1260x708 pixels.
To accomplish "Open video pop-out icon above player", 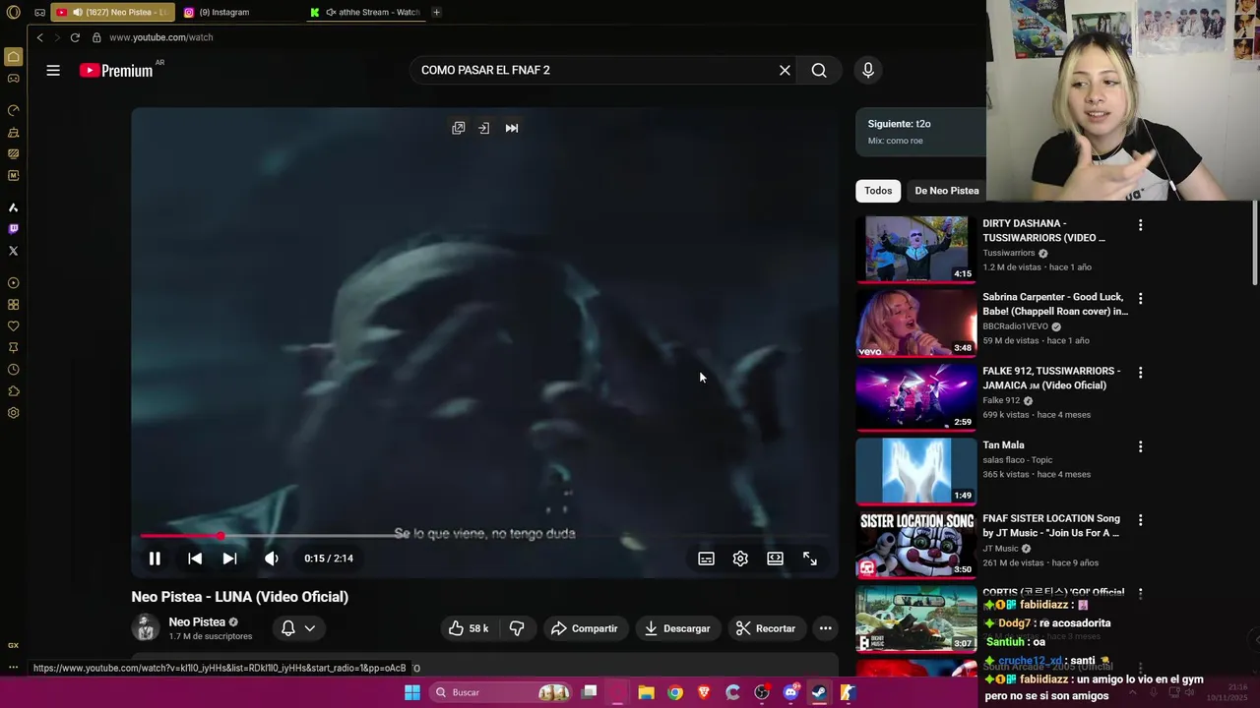I will 458,128.
